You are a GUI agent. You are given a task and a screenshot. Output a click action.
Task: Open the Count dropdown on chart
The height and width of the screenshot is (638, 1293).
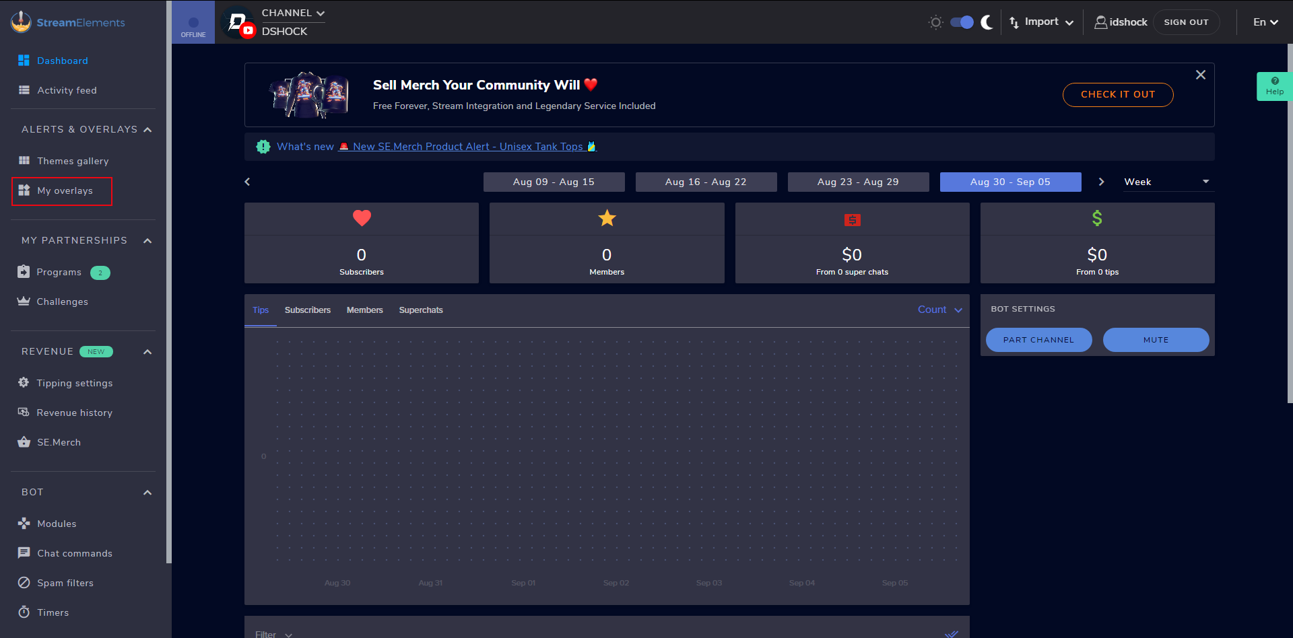940,310
